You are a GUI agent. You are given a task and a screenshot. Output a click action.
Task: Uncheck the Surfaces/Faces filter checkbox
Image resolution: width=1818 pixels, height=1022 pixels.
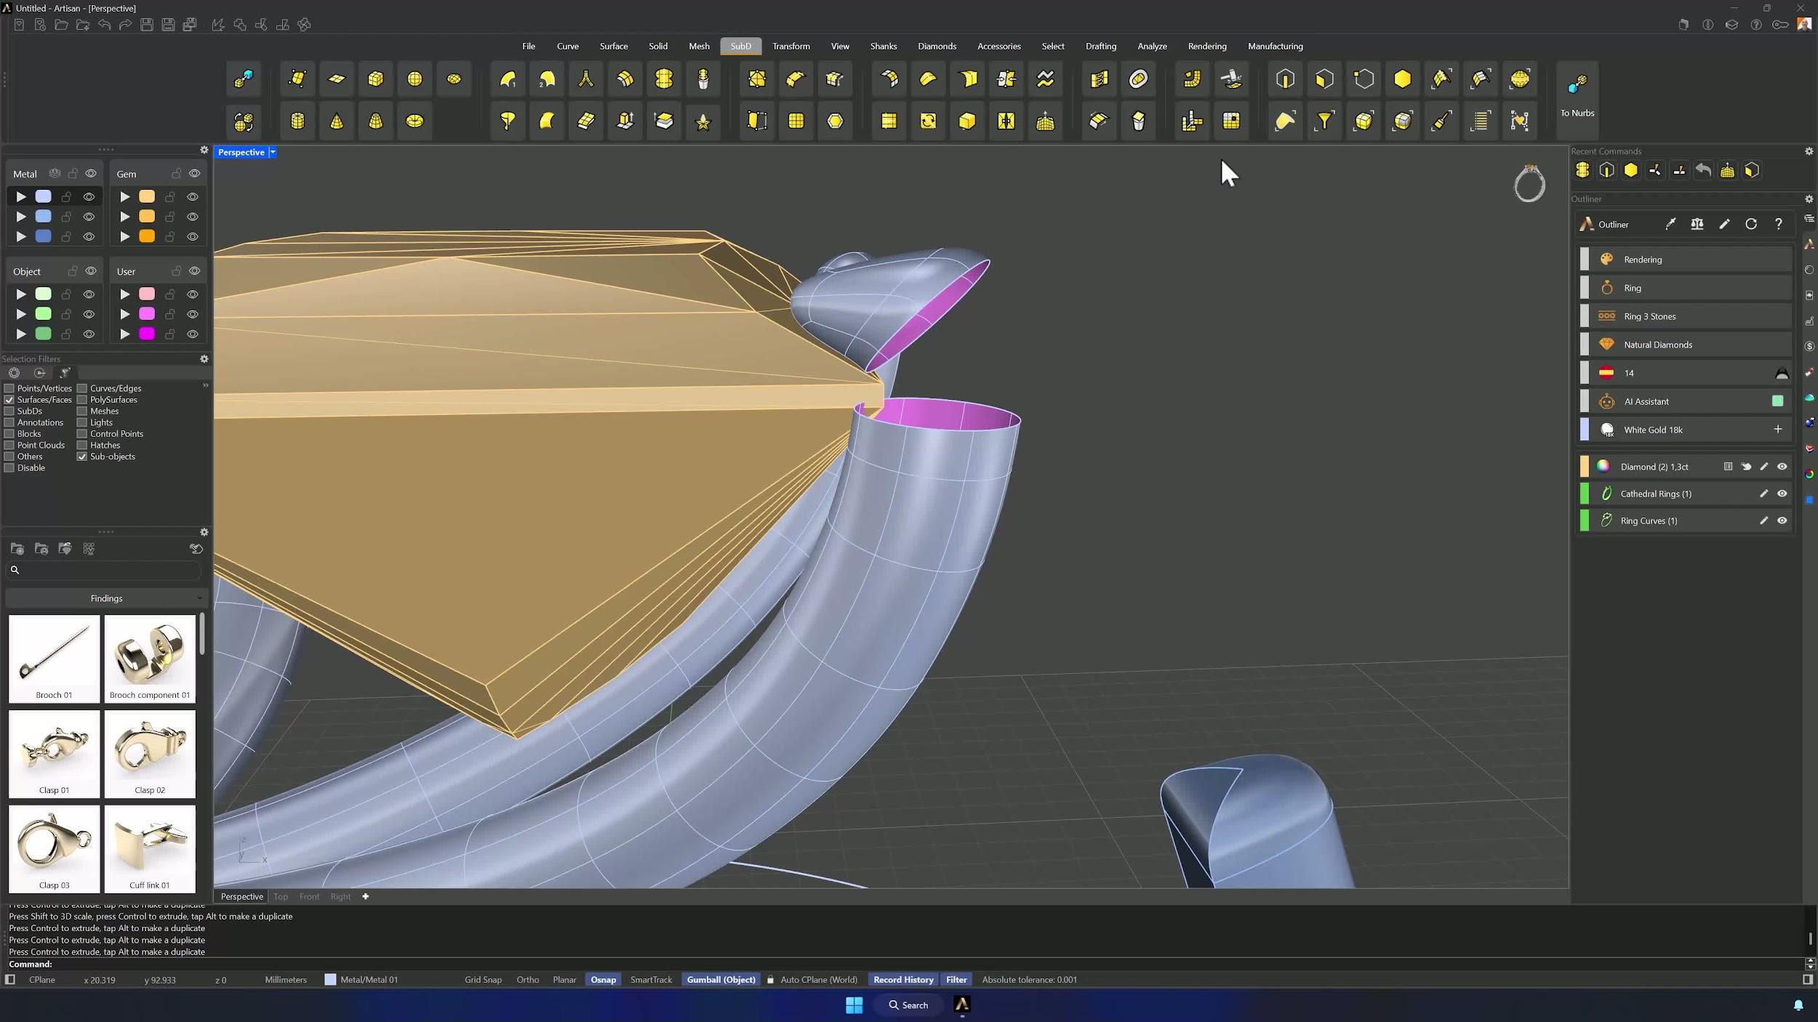point(9,400)
